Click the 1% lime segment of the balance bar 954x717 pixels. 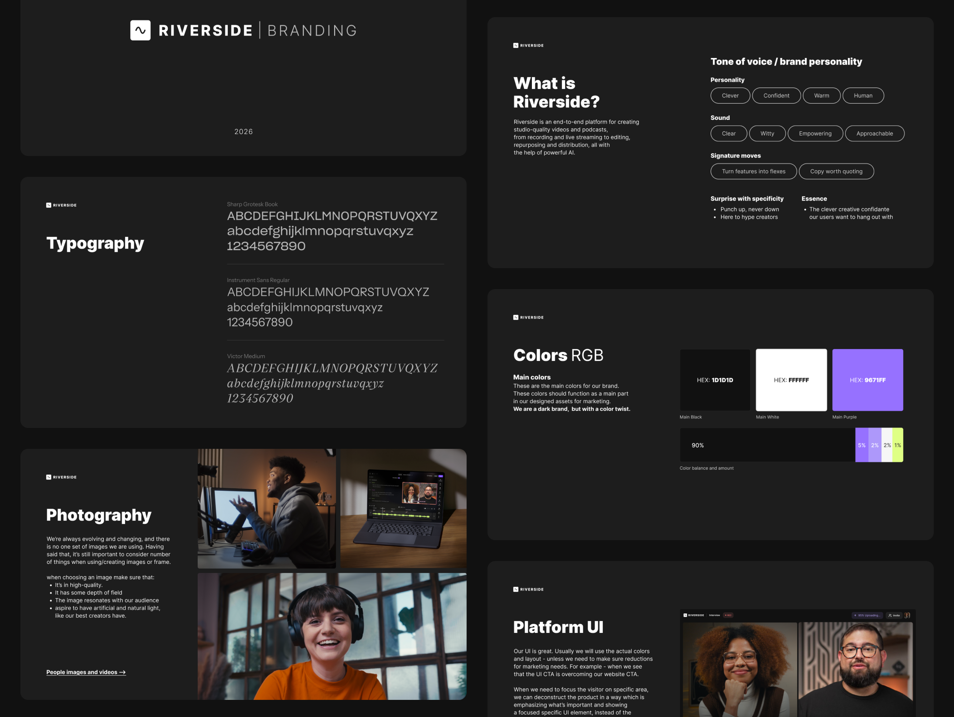(897, 445)
